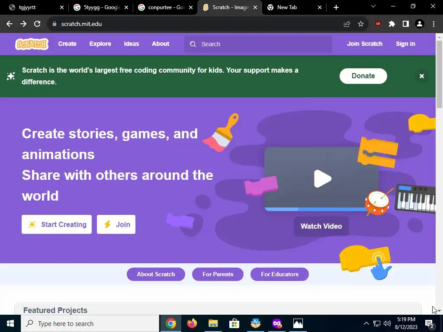Click the share page icon in address bar
443x332 pixels.
347,24
